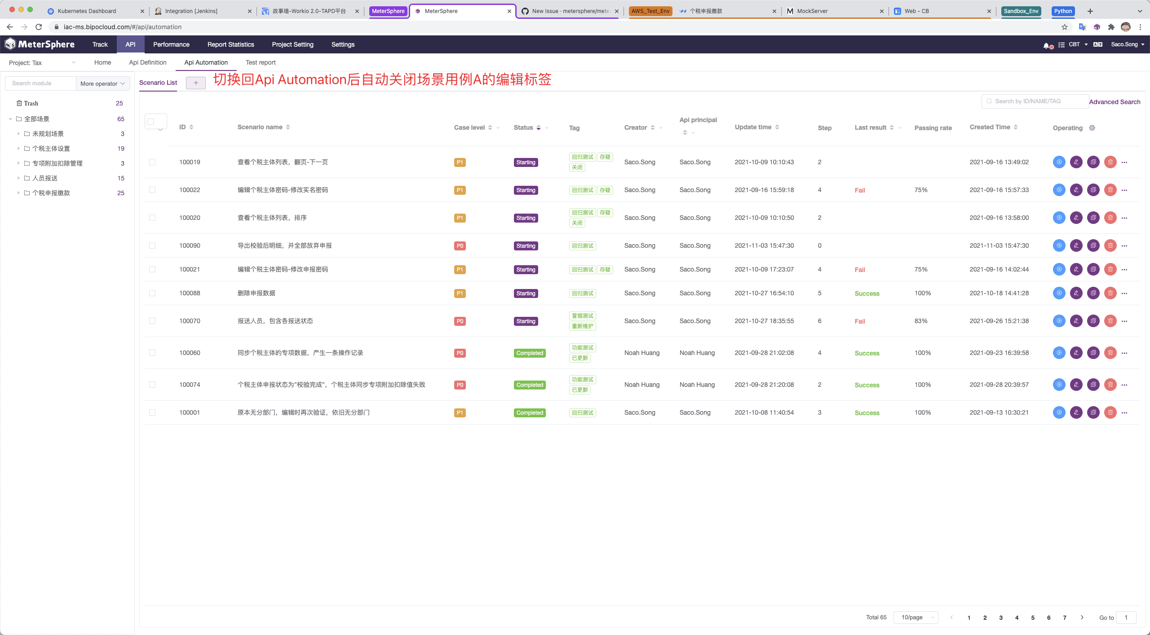
Task: Open the Track menu
Action: coord(100,44)
